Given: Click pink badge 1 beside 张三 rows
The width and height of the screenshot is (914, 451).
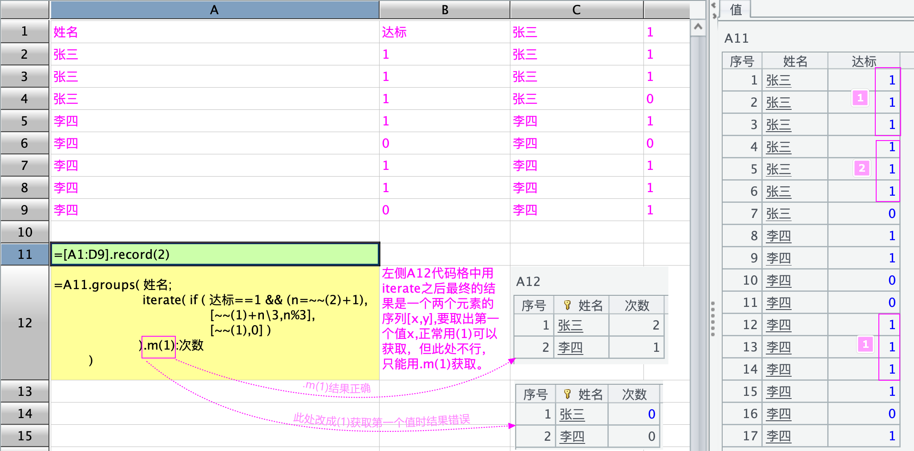Looking at the screenshot, I should tap(860, 98).
